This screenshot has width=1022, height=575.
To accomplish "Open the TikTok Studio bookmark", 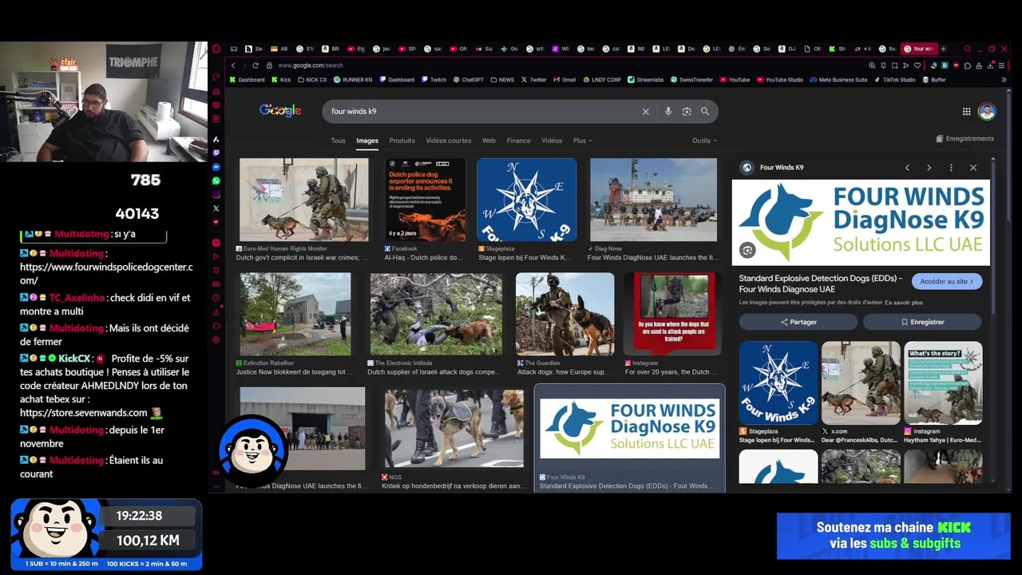I will point(895,80).
